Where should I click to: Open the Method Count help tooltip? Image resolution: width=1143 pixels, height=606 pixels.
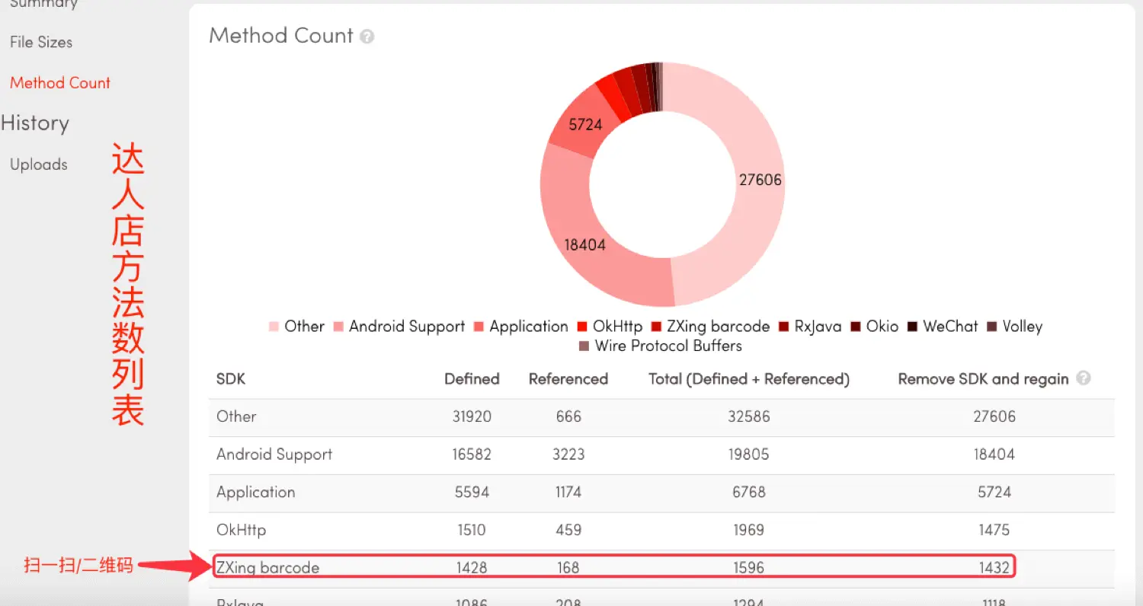(x=367, y=35)
